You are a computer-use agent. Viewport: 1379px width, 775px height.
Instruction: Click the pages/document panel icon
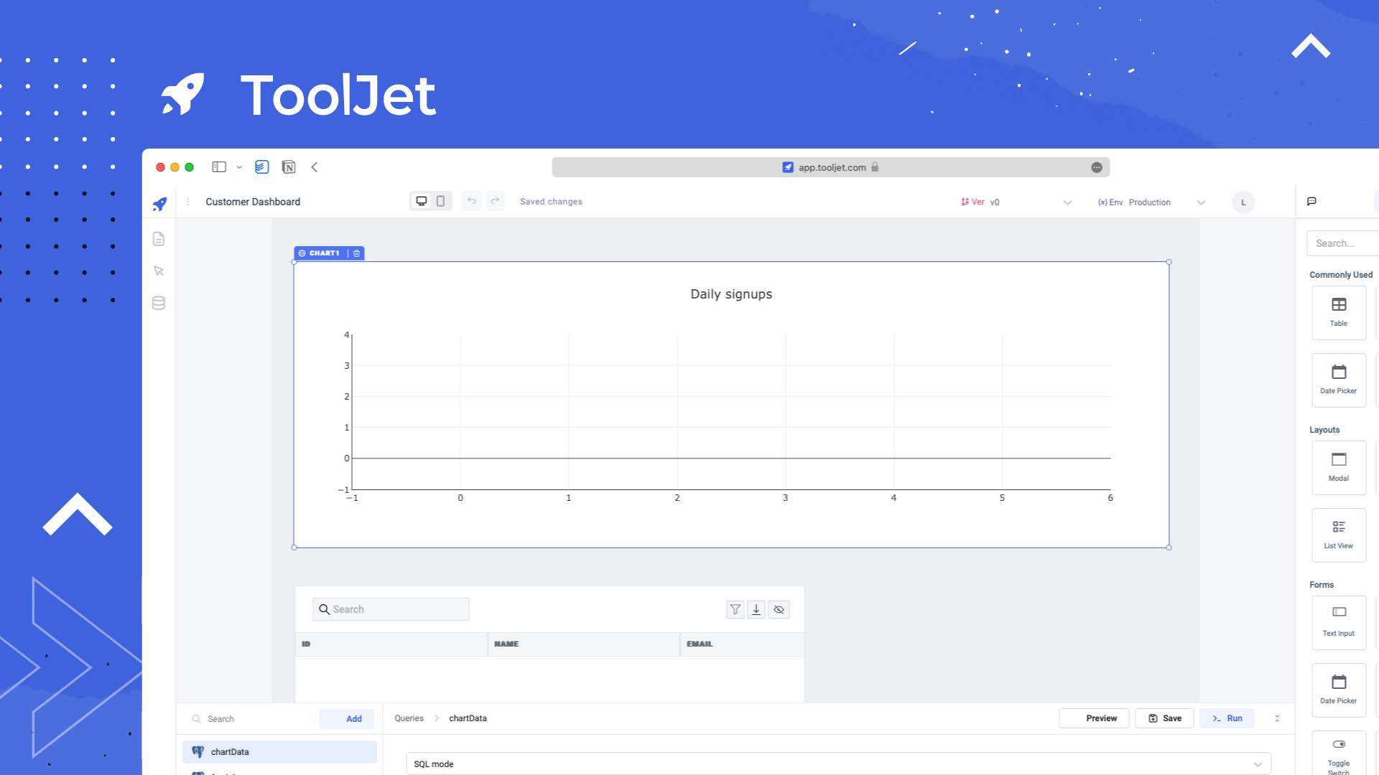159,240
